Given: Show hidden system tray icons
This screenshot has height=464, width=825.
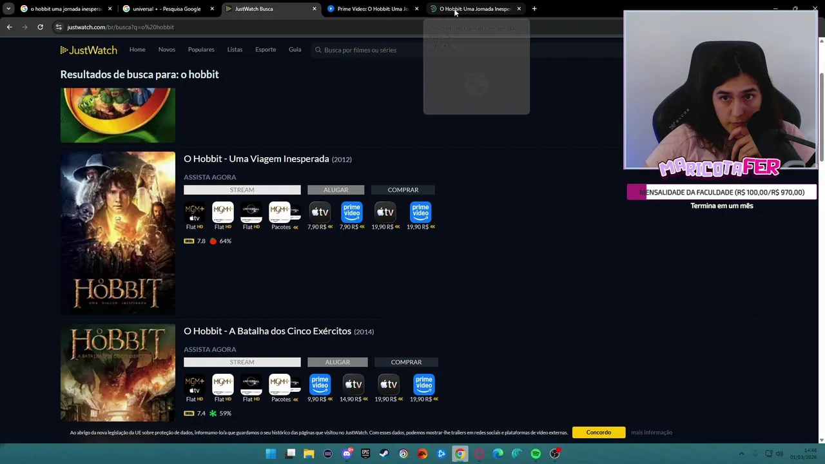Looking at the screenshot, I should [741, 454].
